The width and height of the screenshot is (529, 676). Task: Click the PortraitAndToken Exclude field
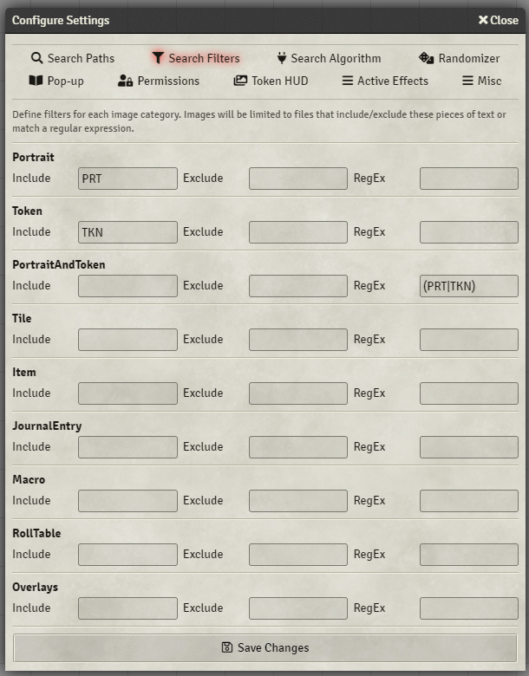point(298,286)
